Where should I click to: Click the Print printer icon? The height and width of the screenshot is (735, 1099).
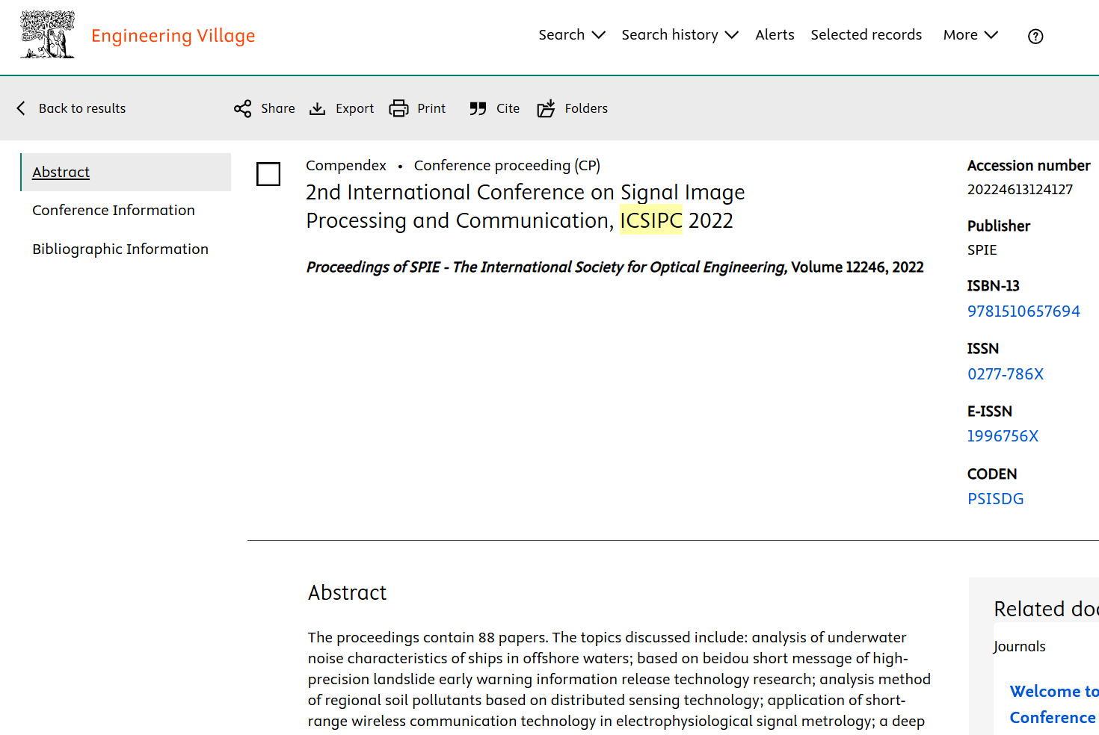399,108
